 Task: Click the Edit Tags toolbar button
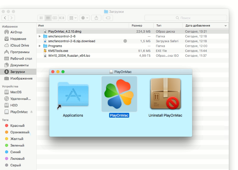click(x=108, y=18)
